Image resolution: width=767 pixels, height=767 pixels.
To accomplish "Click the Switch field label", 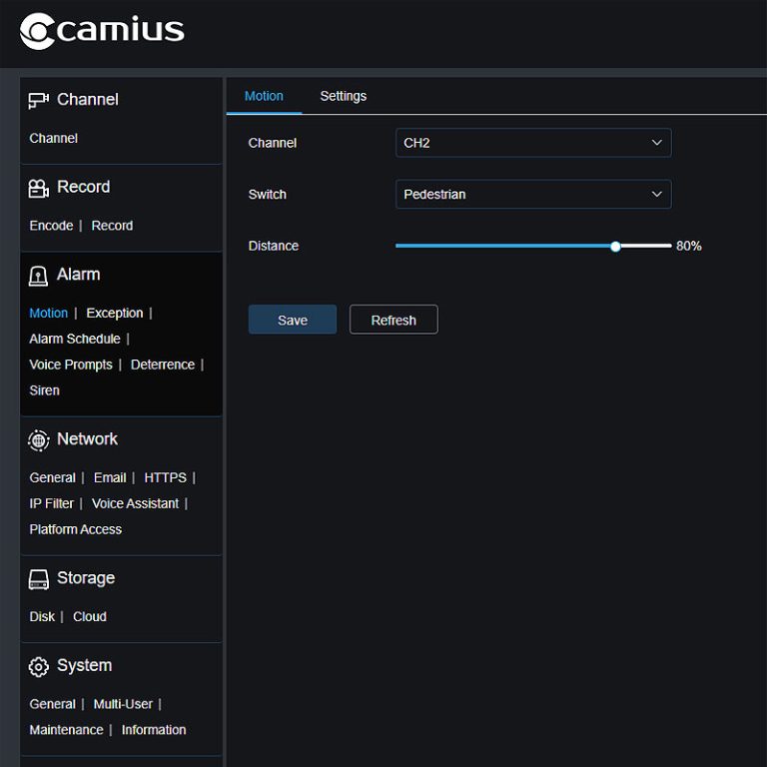I will coord(267,195).
